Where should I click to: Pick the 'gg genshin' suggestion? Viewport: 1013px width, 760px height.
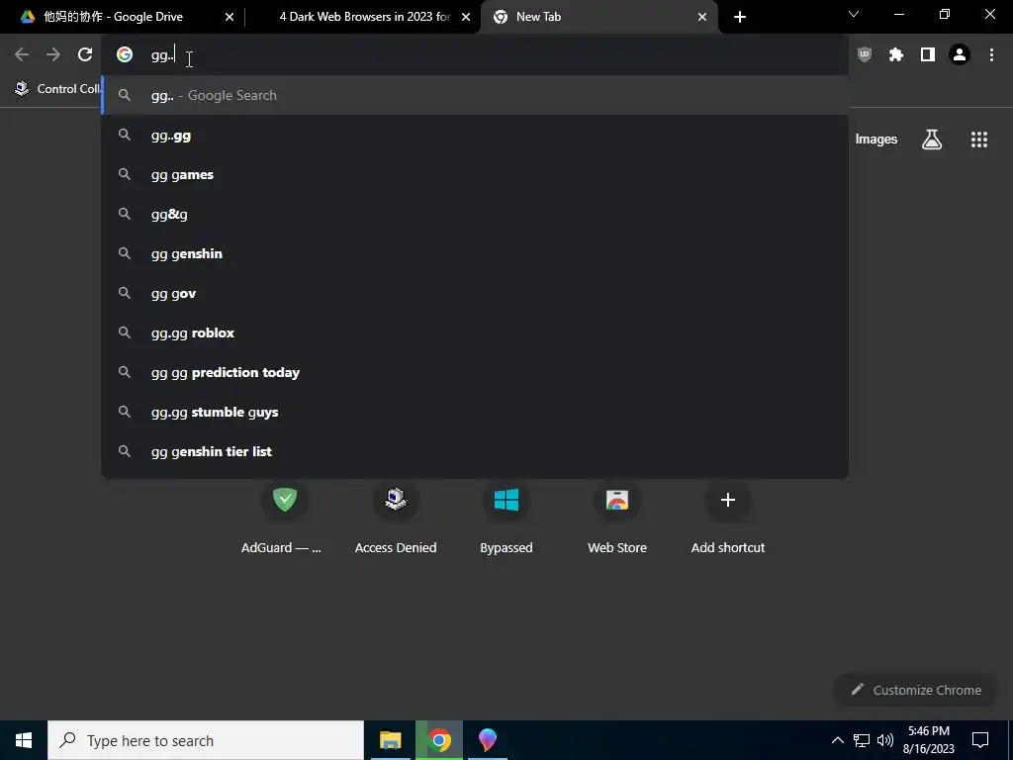475,254
